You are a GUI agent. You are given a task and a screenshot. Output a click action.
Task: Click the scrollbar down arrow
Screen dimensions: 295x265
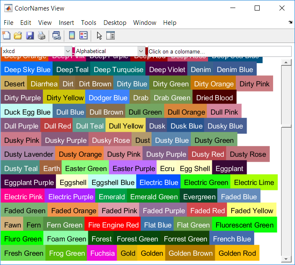click(286, 259)
